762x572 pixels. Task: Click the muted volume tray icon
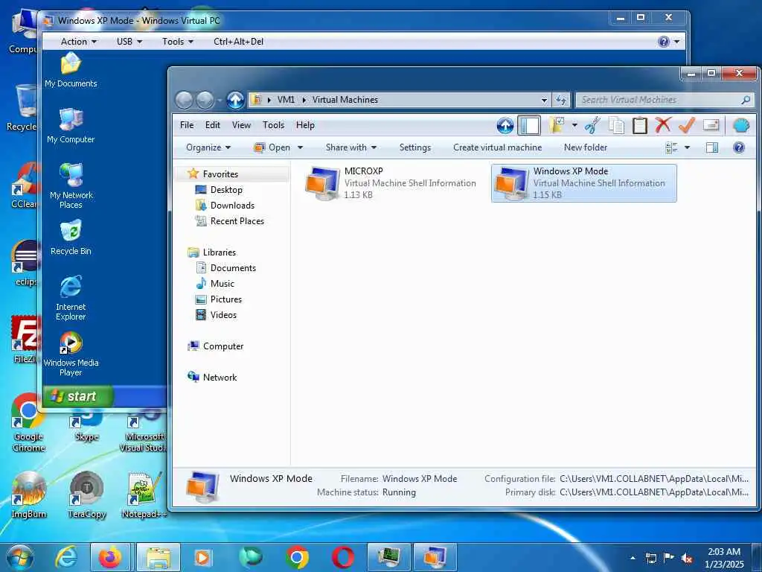click(x=687, y=558)
